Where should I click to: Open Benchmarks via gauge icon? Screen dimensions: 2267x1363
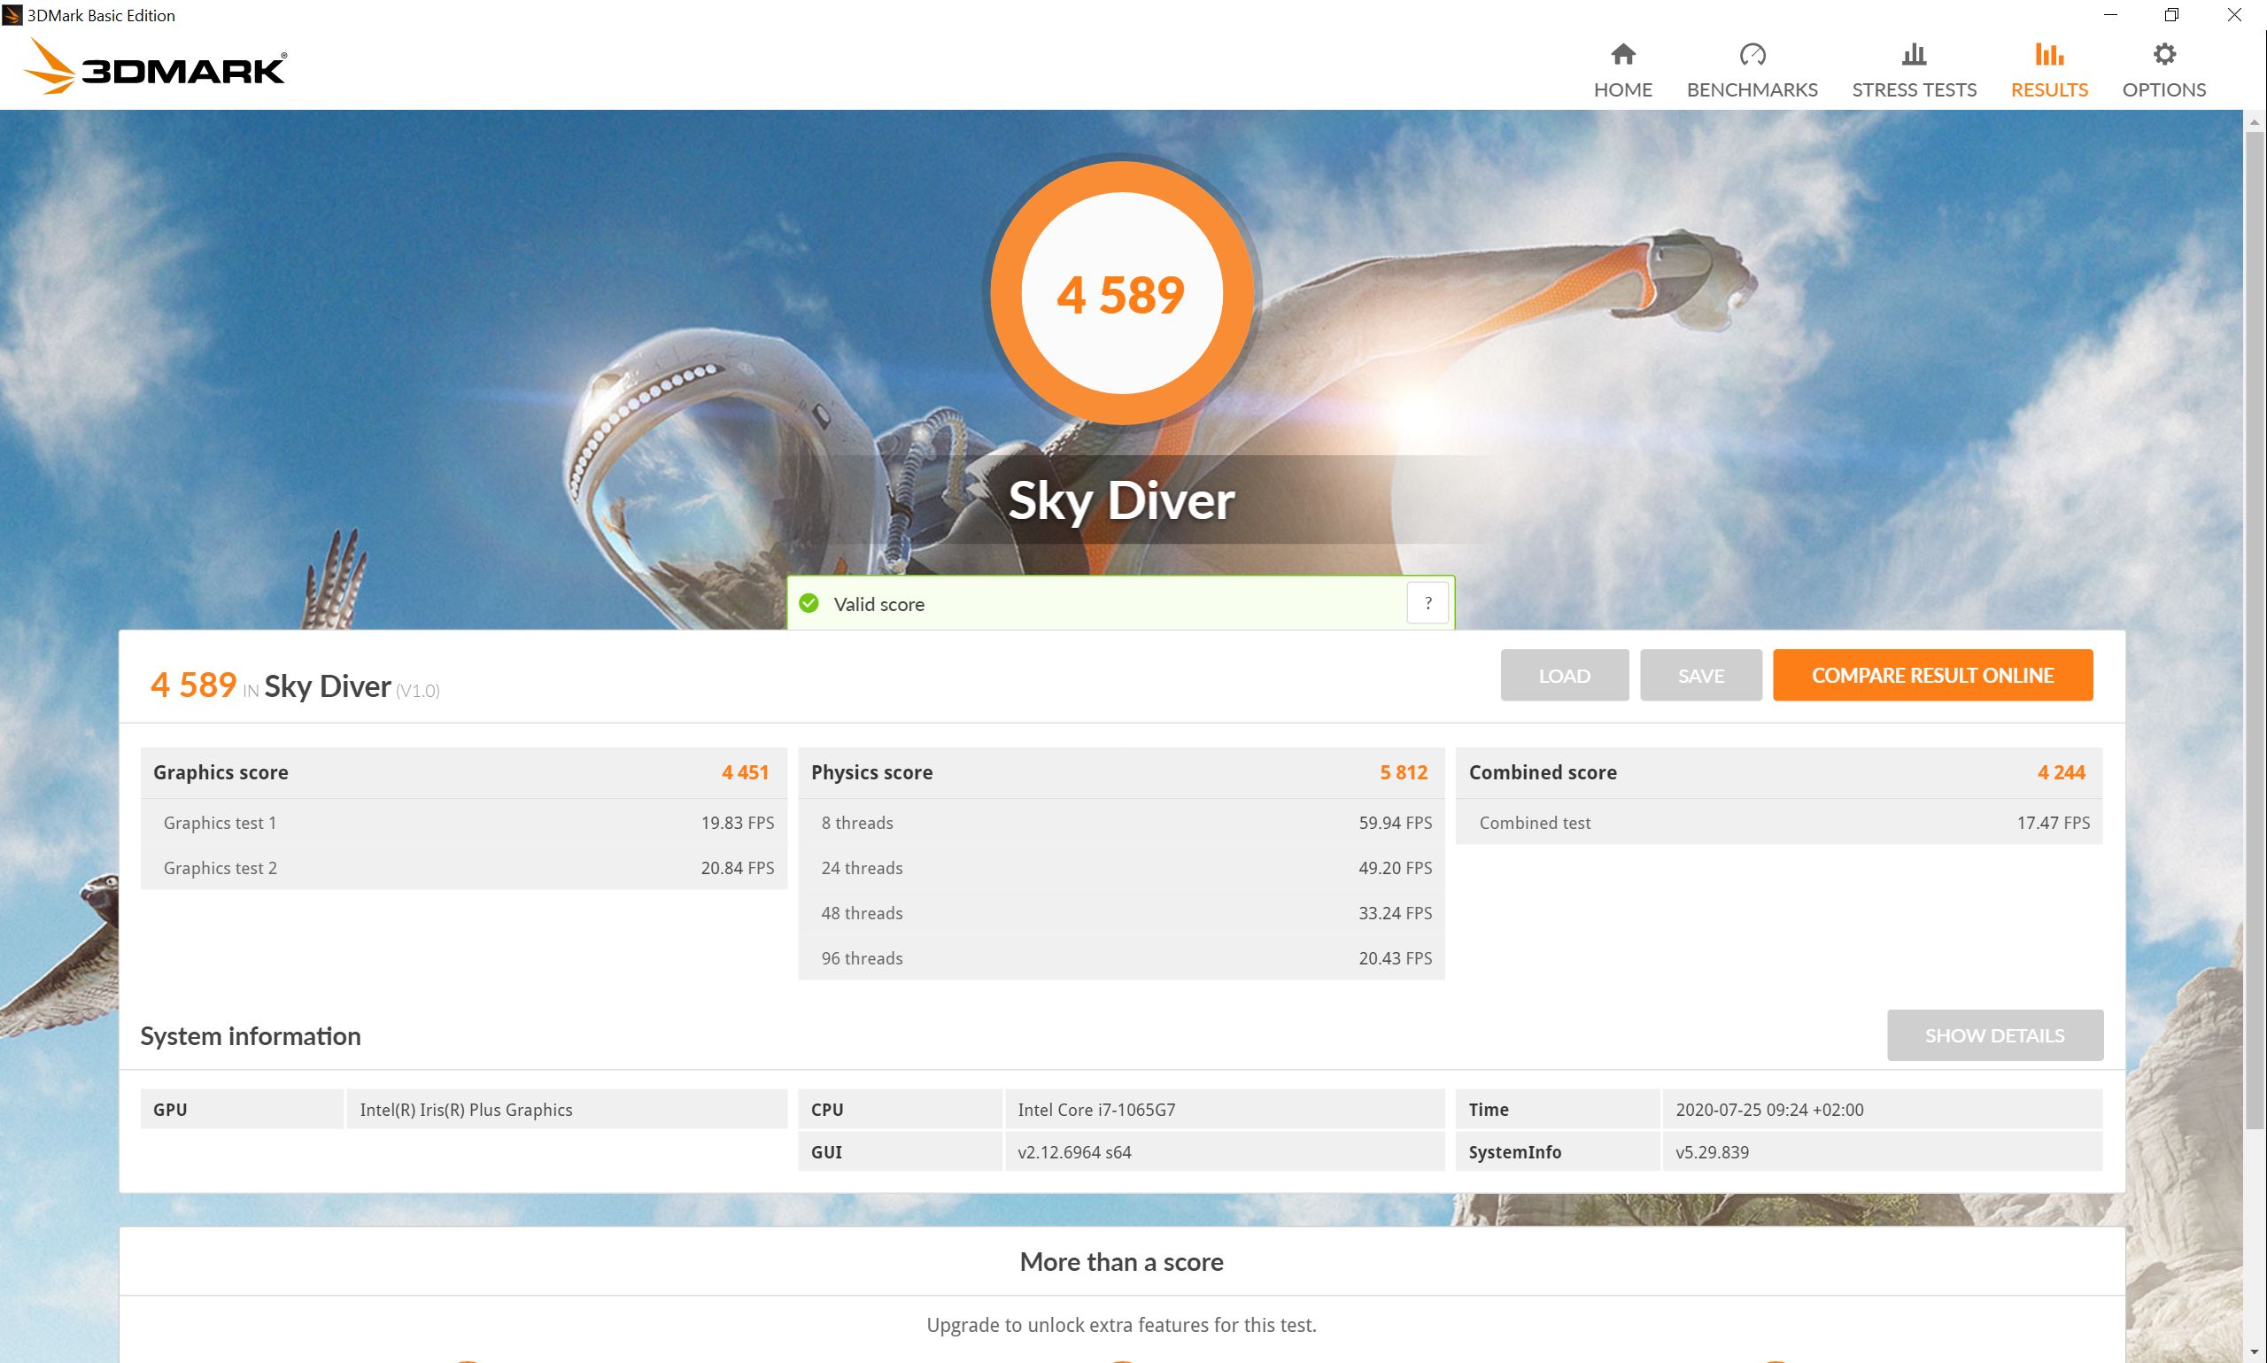(1751, 54)
